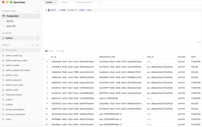
Task: Open the admin_user_roles table
Action: click(14, 85)
